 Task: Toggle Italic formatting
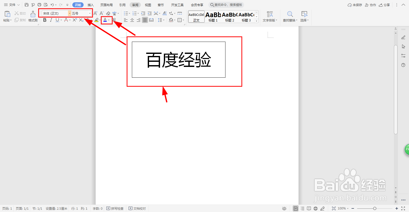coord(51,20)
